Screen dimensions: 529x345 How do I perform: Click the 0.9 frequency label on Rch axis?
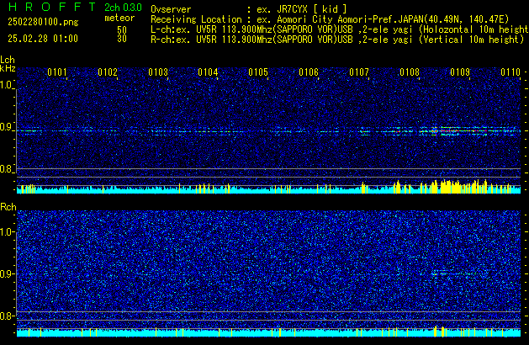(x=7, y=273)
